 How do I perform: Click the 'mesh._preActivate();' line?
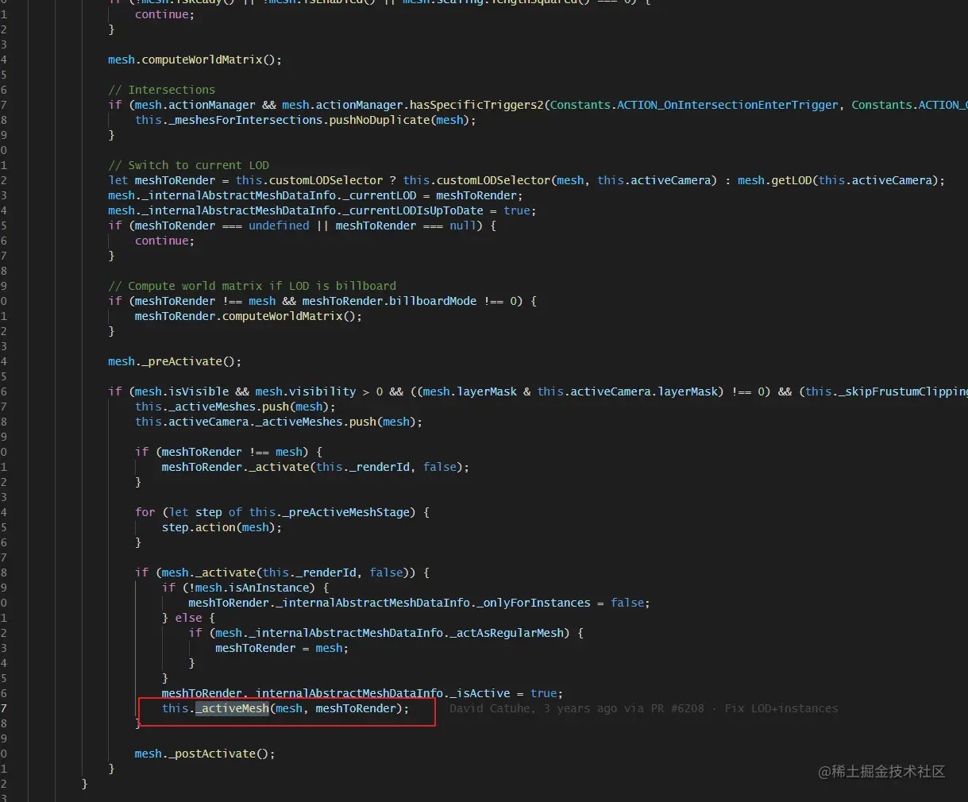tap(175, 361)
